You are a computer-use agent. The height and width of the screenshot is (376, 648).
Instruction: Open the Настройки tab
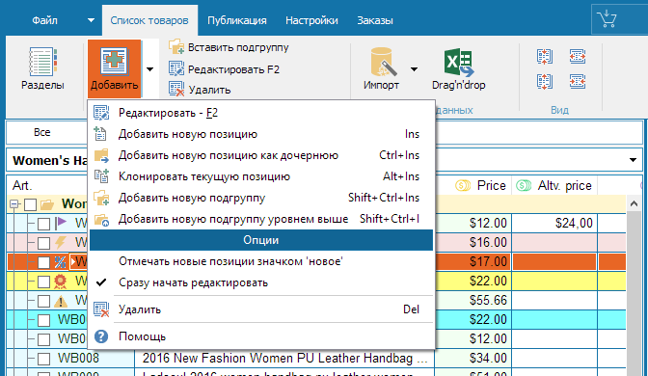tap(311, 20)
